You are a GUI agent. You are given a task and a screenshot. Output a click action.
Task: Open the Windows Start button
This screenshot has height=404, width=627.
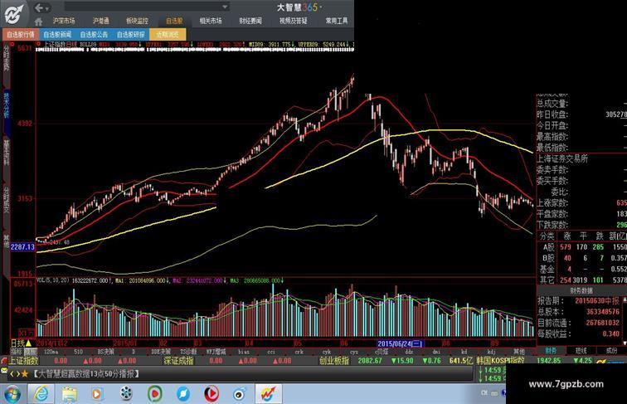[x=12, y=394]
